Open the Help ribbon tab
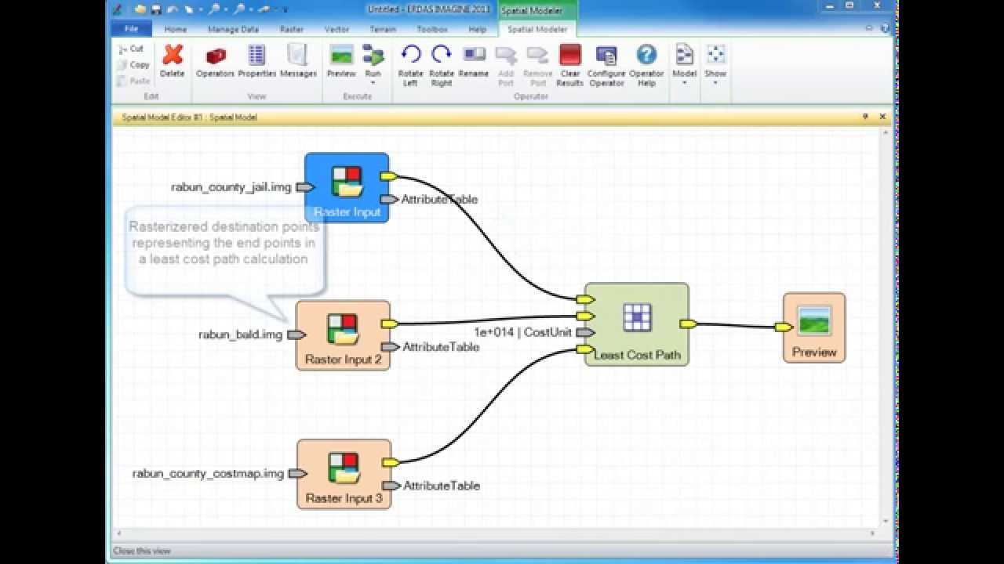 (x=478, y=29)
